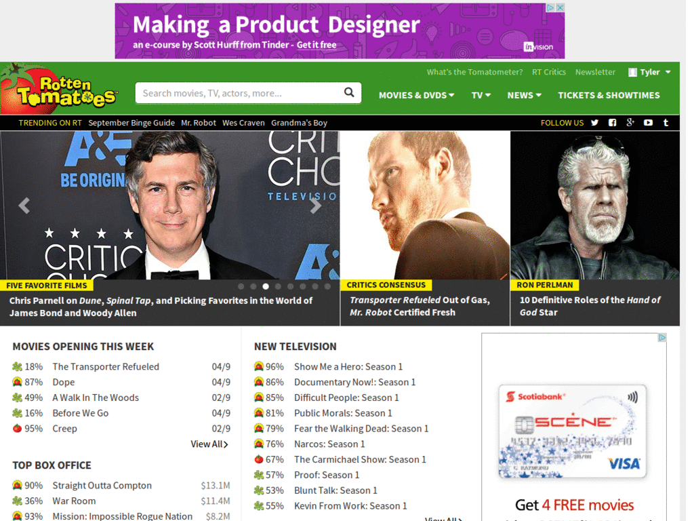Open Documentary Now!: Season 1

(x=355, y=382)
